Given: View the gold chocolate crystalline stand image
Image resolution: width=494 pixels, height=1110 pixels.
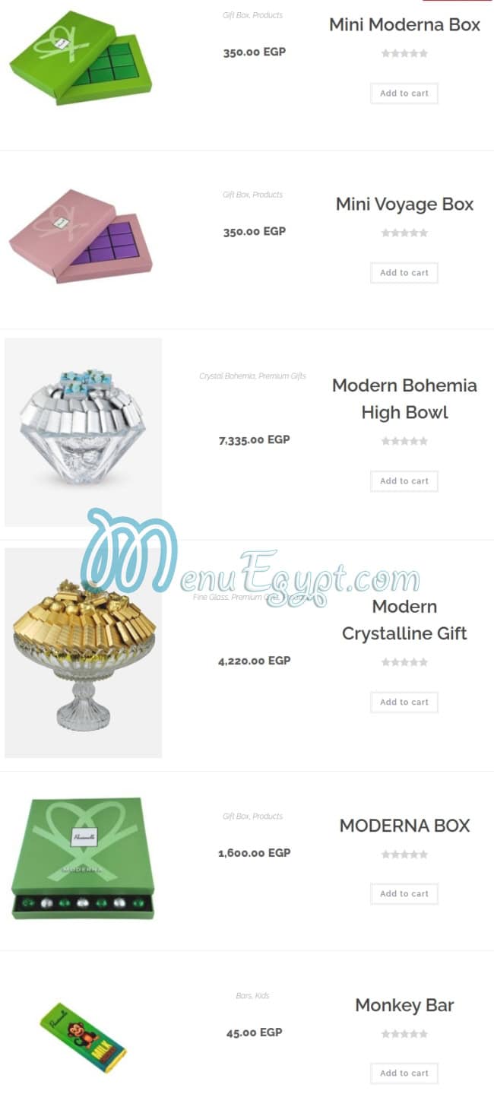Looking at the screenshot, I should click(83, 653).
